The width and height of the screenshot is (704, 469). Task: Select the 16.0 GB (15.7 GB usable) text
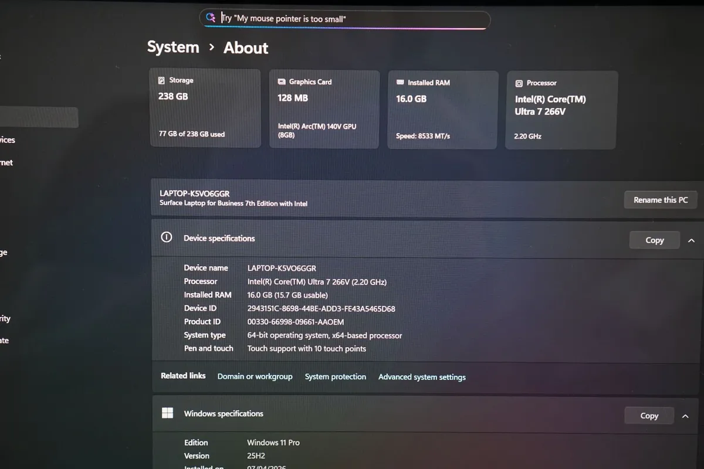click(287, 295)
